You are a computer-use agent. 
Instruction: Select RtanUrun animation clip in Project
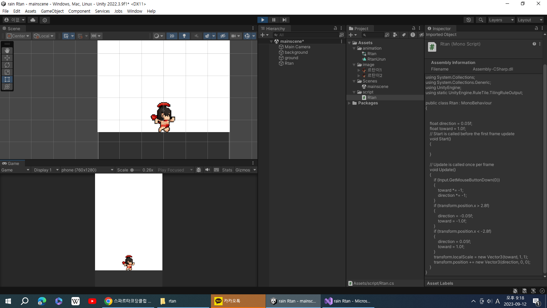(376, 59)
